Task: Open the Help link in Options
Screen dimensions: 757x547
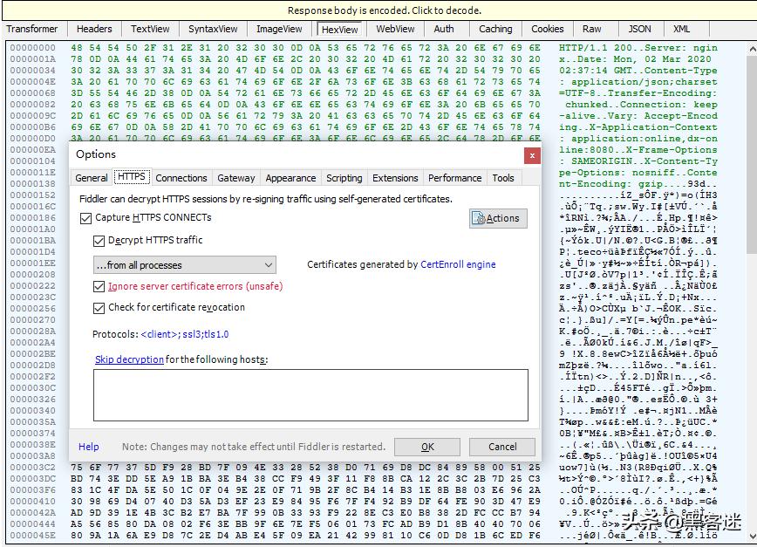Action: [x=89, y=447]
